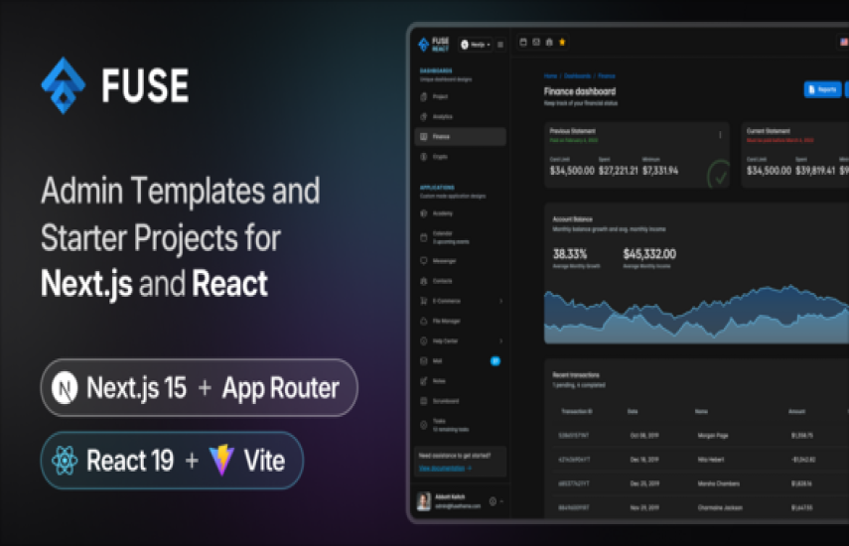Click the Contacts sidebar icon
849x546 pixels.
423,281
